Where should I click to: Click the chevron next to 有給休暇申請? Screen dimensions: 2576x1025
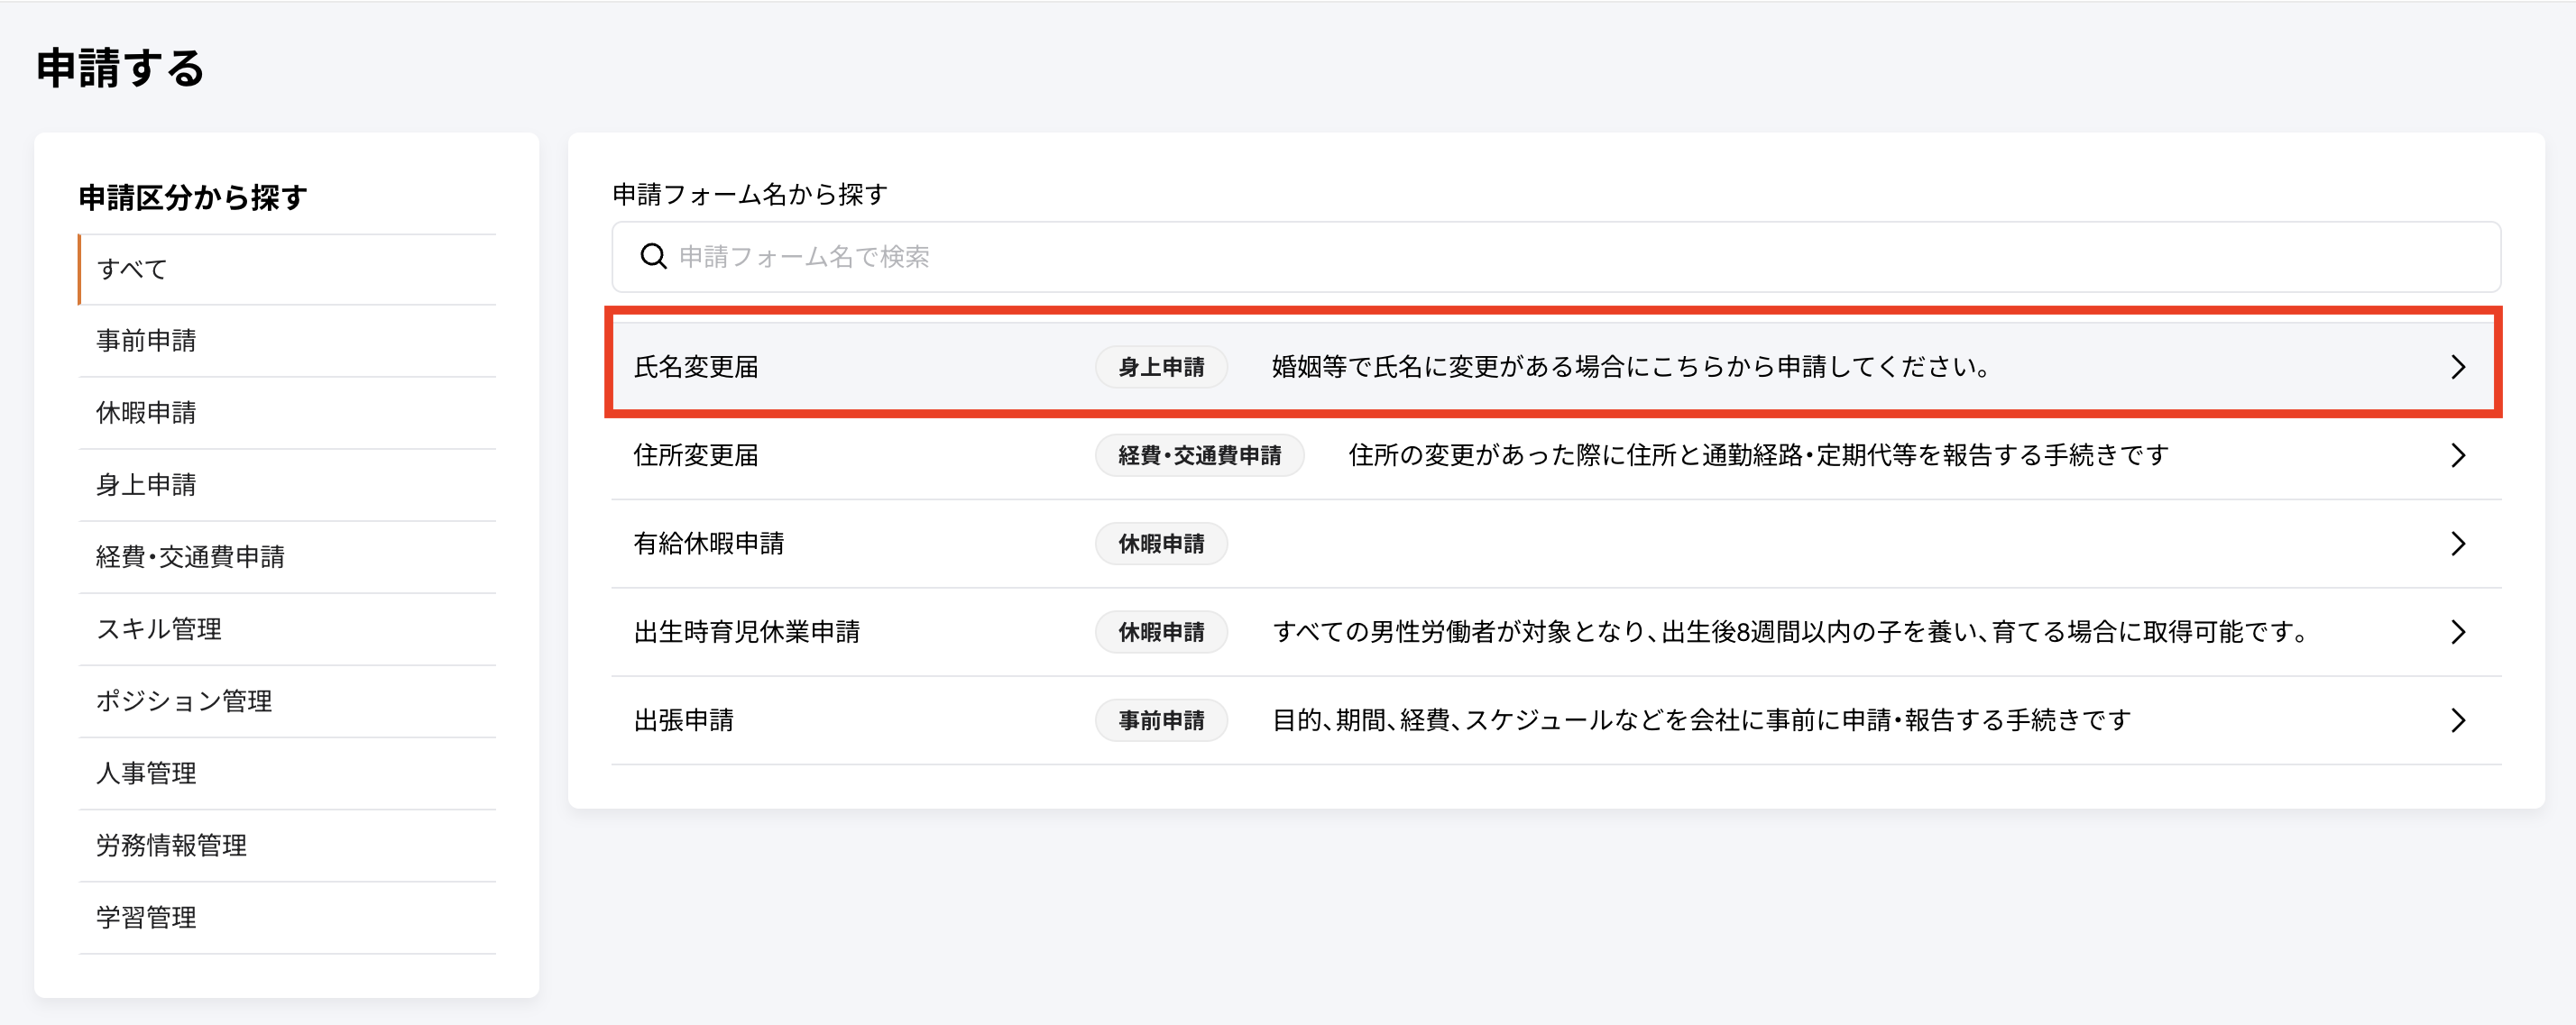click(2460, 544)
